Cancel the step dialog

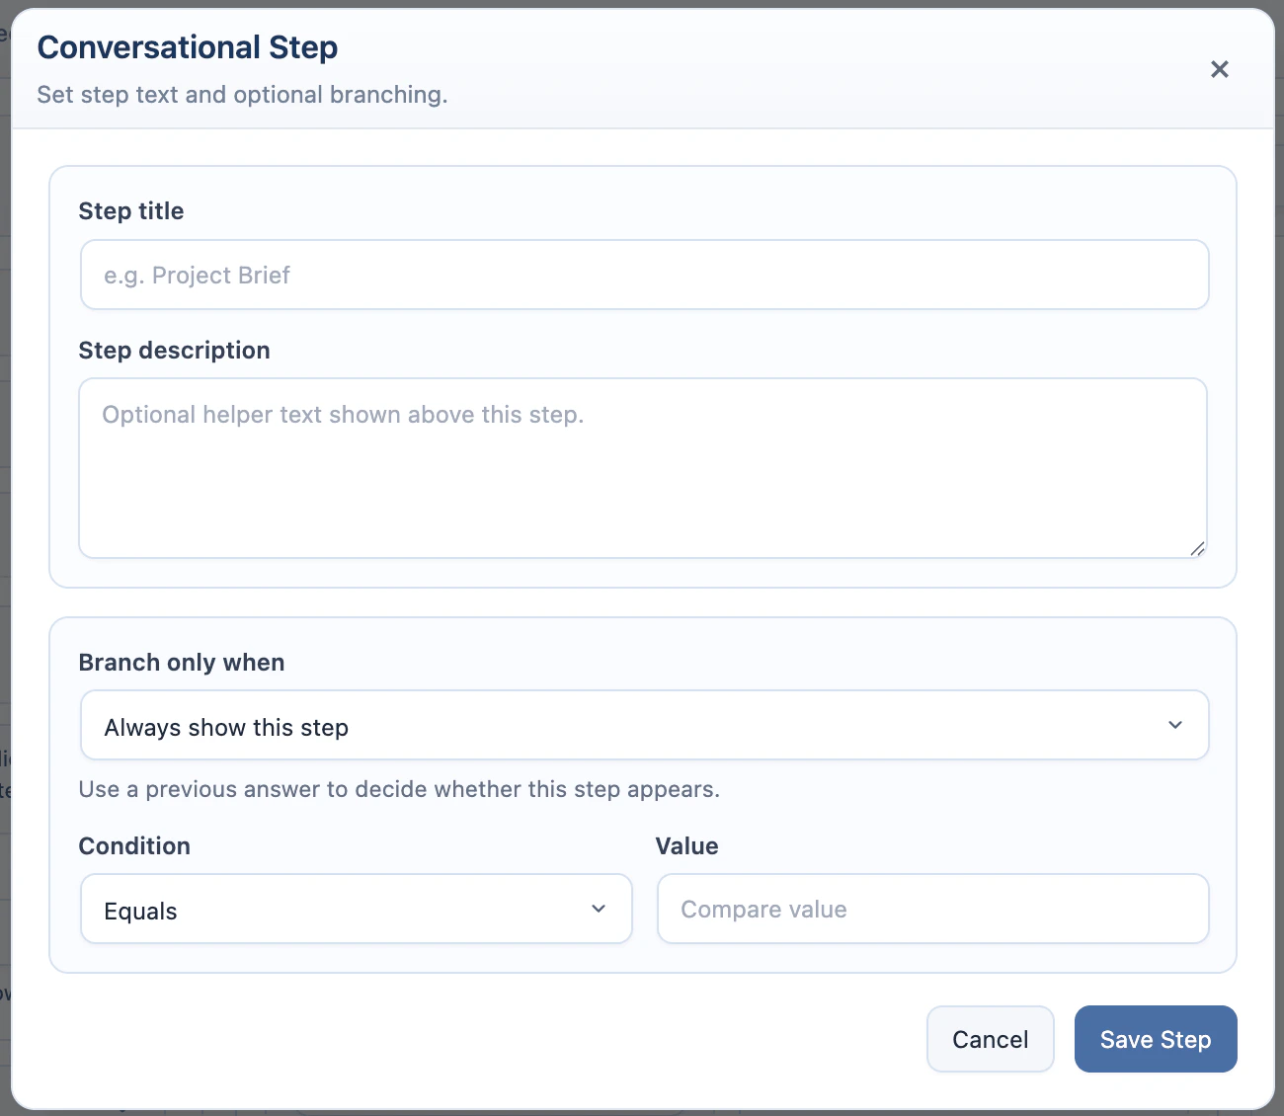991,1039
